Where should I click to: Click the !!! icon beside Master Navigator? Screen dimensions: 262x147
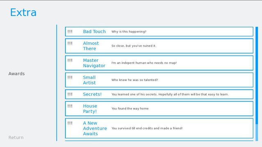(70, 60)
